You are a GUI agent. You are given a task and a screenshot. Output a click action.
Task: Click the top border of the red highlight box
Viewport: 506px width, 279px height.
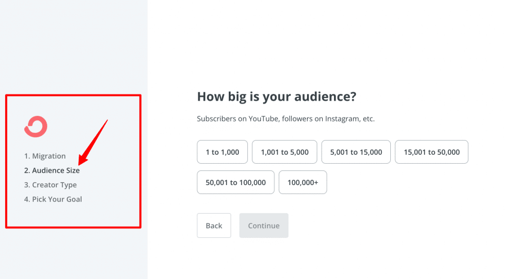point(73,95)
